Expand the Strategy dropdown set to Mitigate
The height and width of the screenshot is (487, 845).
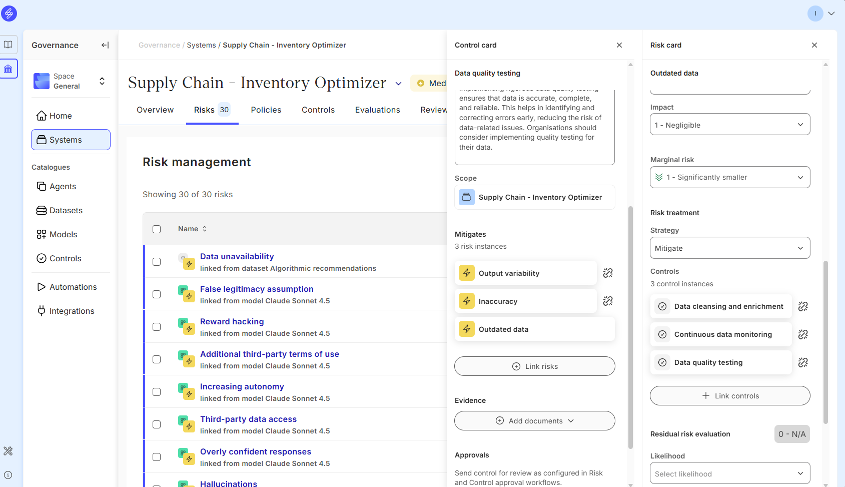click(x=729, y=248)
